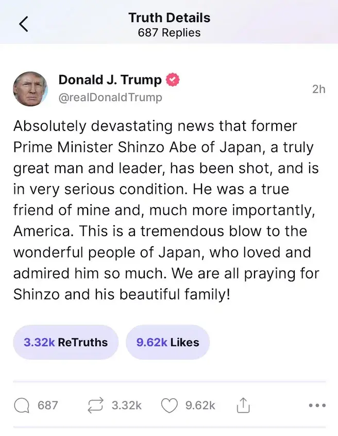Click the 2h timestamp
The height and width of the screenshot is (436, 338).
319,89
